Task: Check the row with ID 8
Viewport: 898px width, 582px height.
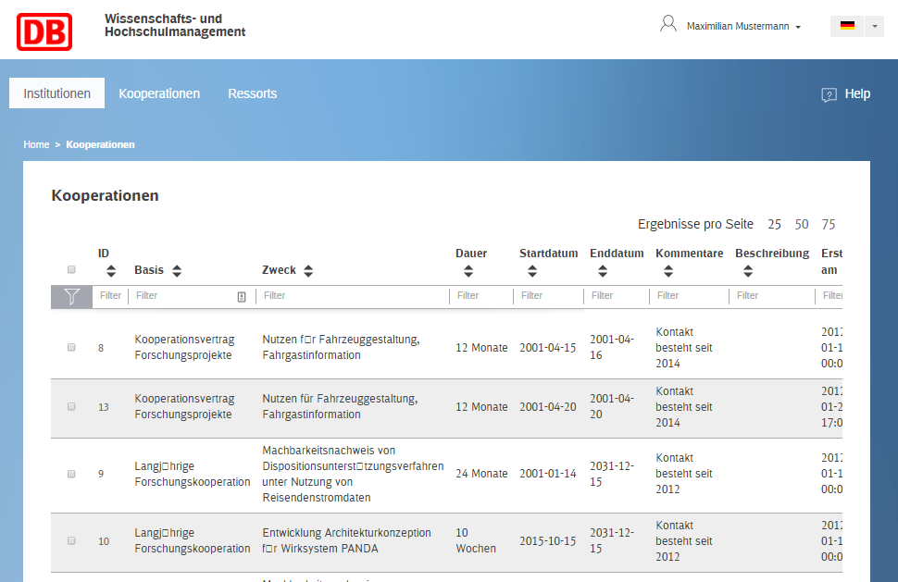Action: 71,348
